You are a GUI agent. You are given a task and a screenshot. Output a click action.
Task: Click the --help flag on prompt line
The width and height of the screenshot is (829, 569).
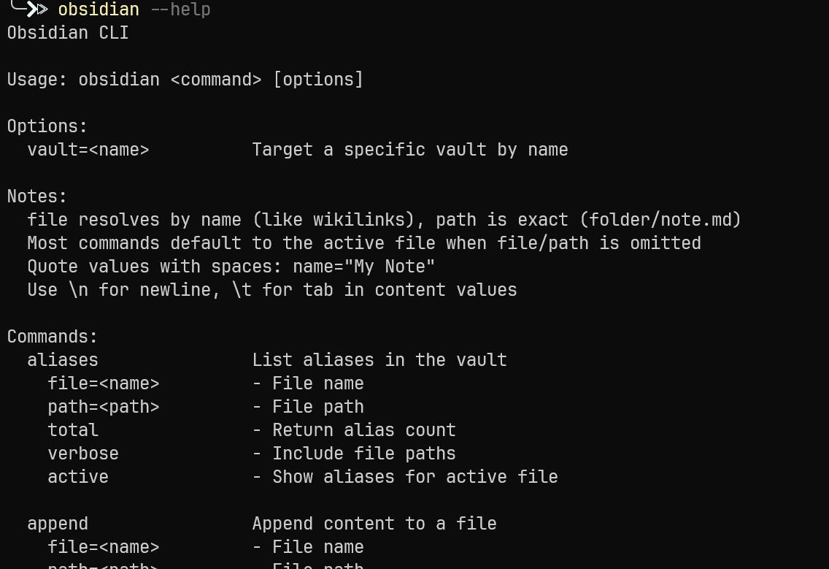point(180,9)
